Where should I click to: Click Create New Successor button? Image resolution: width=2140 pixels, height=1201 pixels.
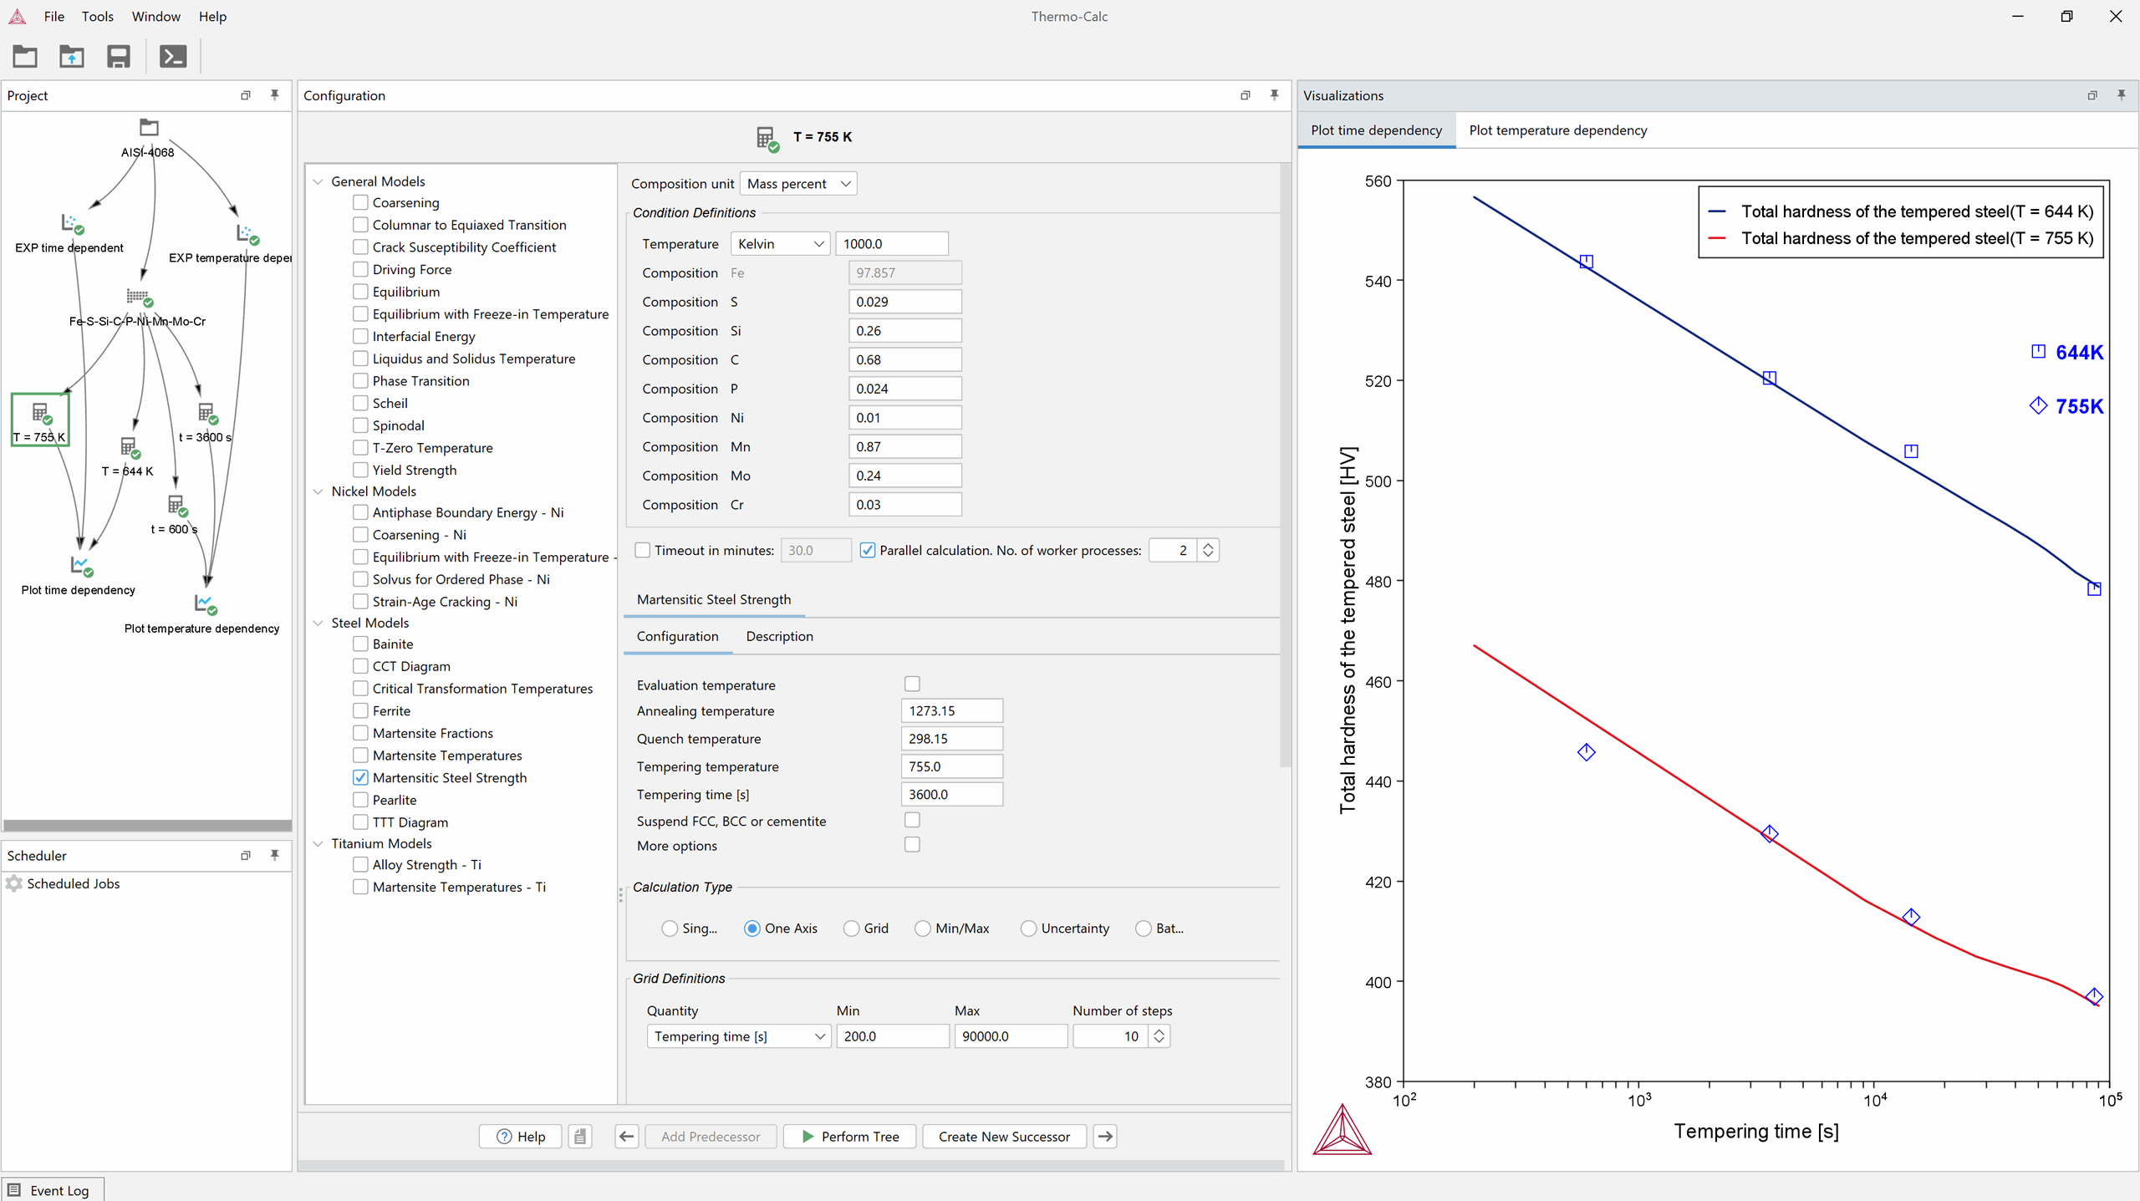(1003, 1136)
